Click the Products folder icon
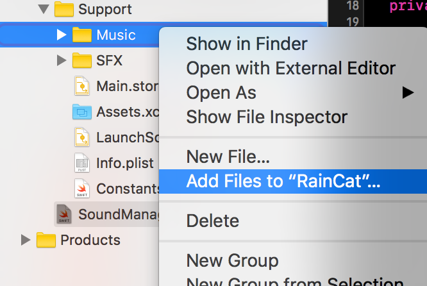 pos(46,240)
